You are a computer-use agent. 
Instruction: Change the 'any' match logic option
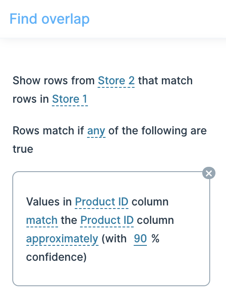[x=96, y=131]
